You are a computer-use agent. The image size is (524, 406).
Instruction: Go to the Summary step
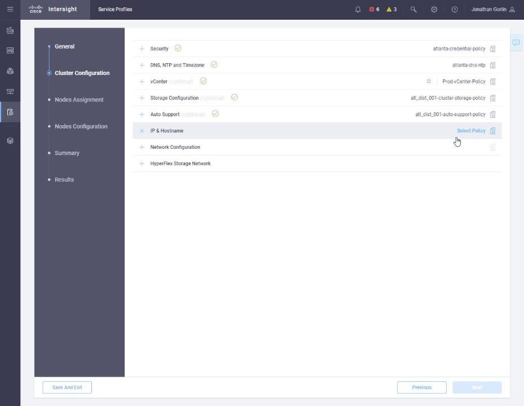click(67, 153)
